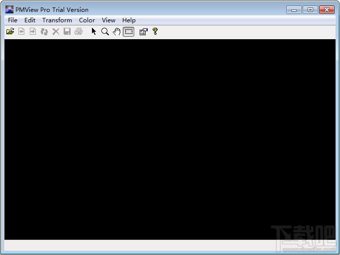340x255 pixels.
Task: Select the hand pan tool
Action: [117, 32]
